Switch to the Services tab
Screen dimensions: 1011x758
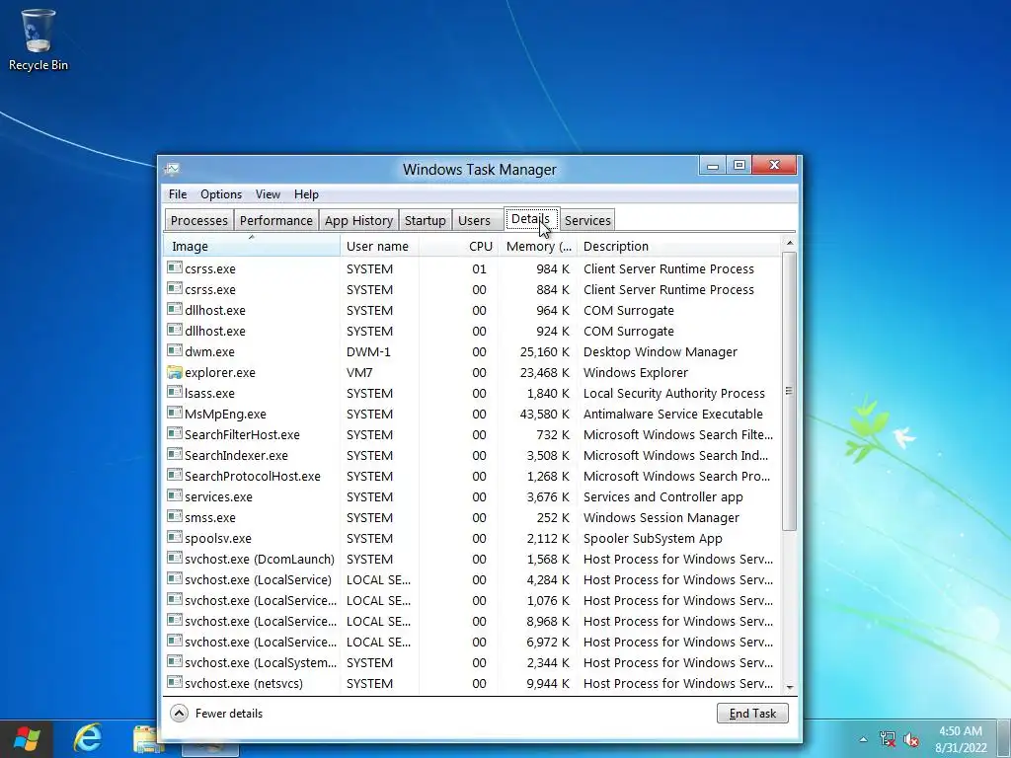point(587,220)
